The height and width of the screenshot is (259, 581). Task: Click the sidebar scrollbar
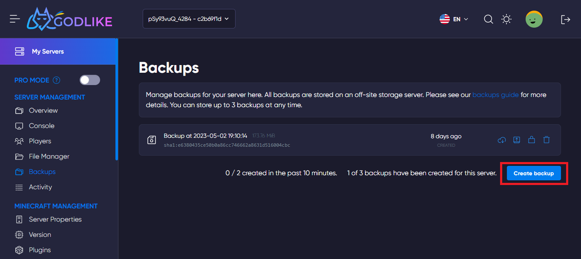click(117, 106)
